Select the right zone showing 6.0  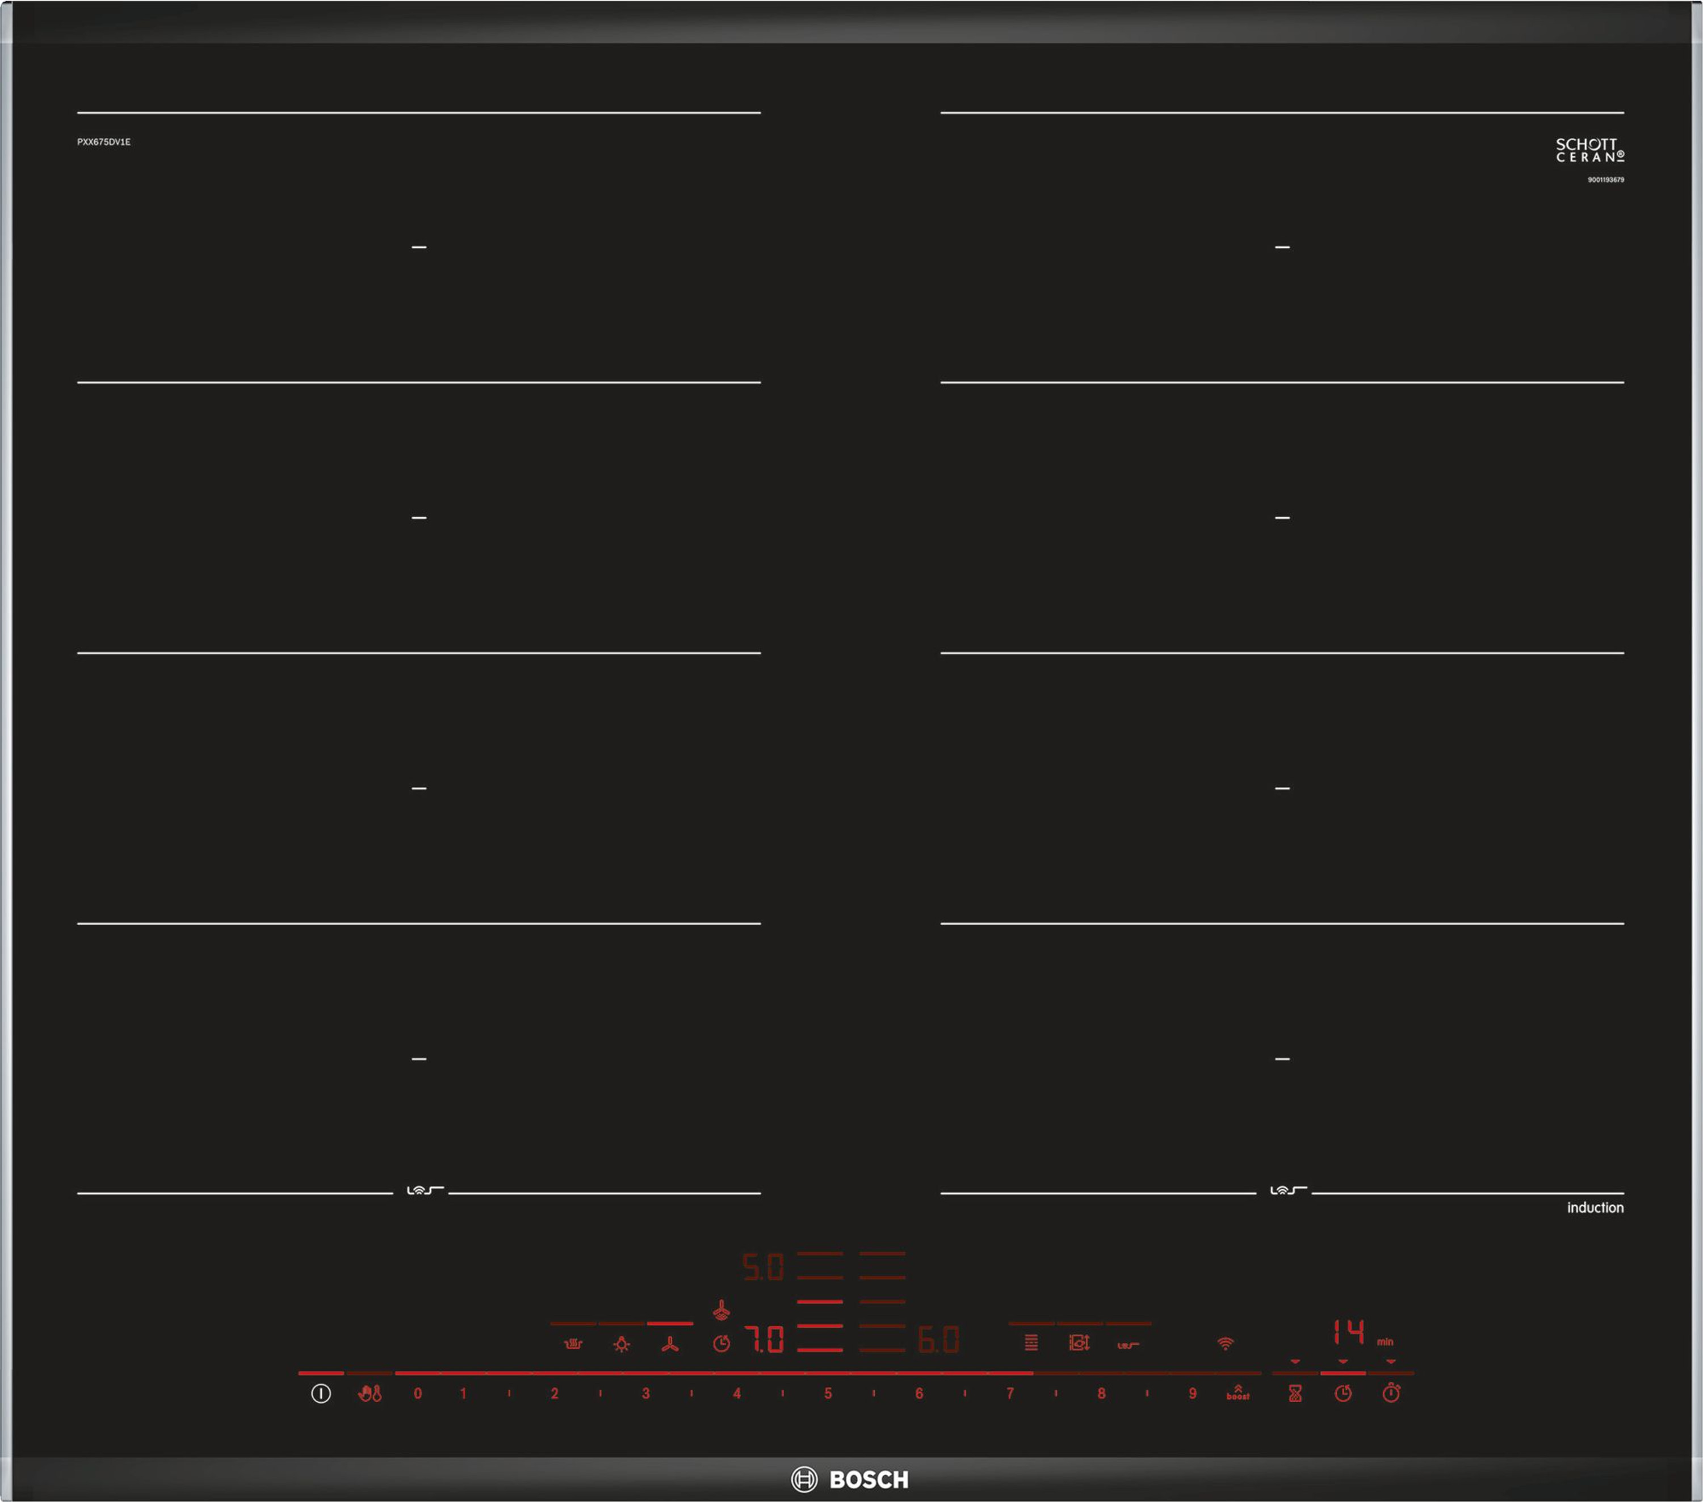[x=938, y=1340]
